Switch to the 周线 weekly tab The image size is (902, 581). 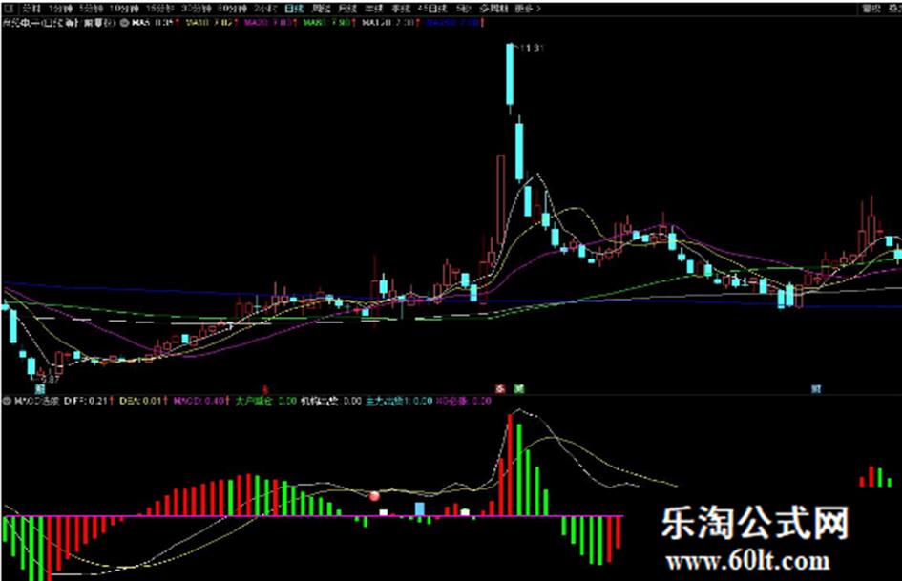(321, 9)
